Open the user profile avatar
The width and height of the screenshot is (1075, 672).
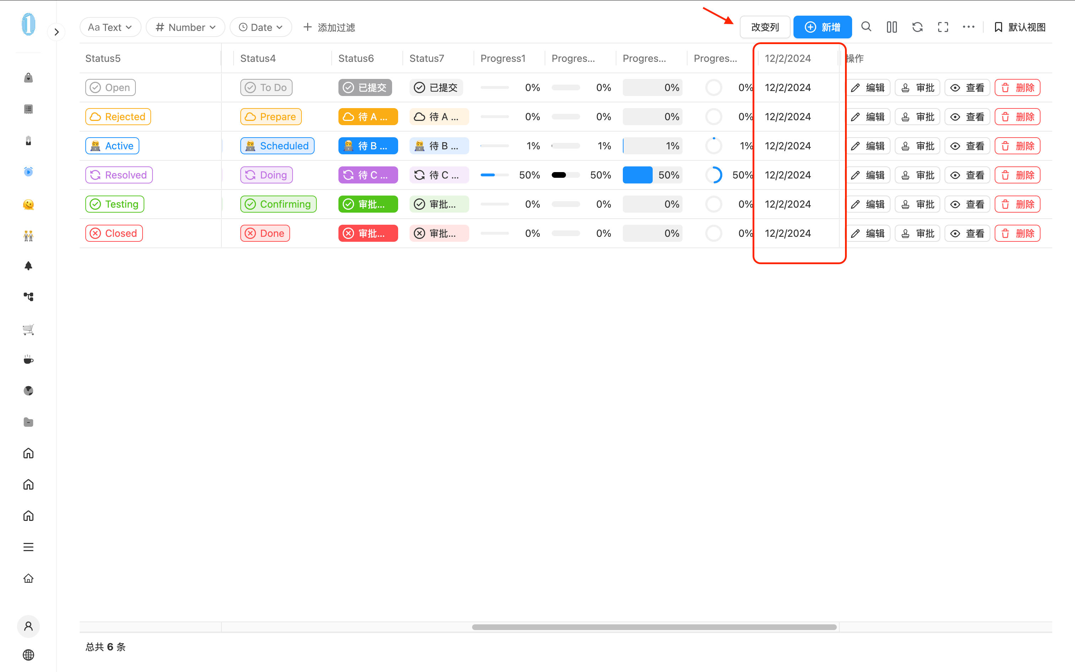click(x=28, y=626)
